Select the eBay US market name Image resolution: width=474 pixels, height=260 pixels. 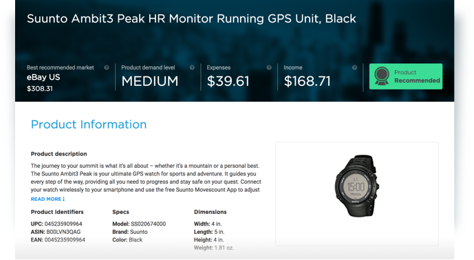(x=43, y=78)
